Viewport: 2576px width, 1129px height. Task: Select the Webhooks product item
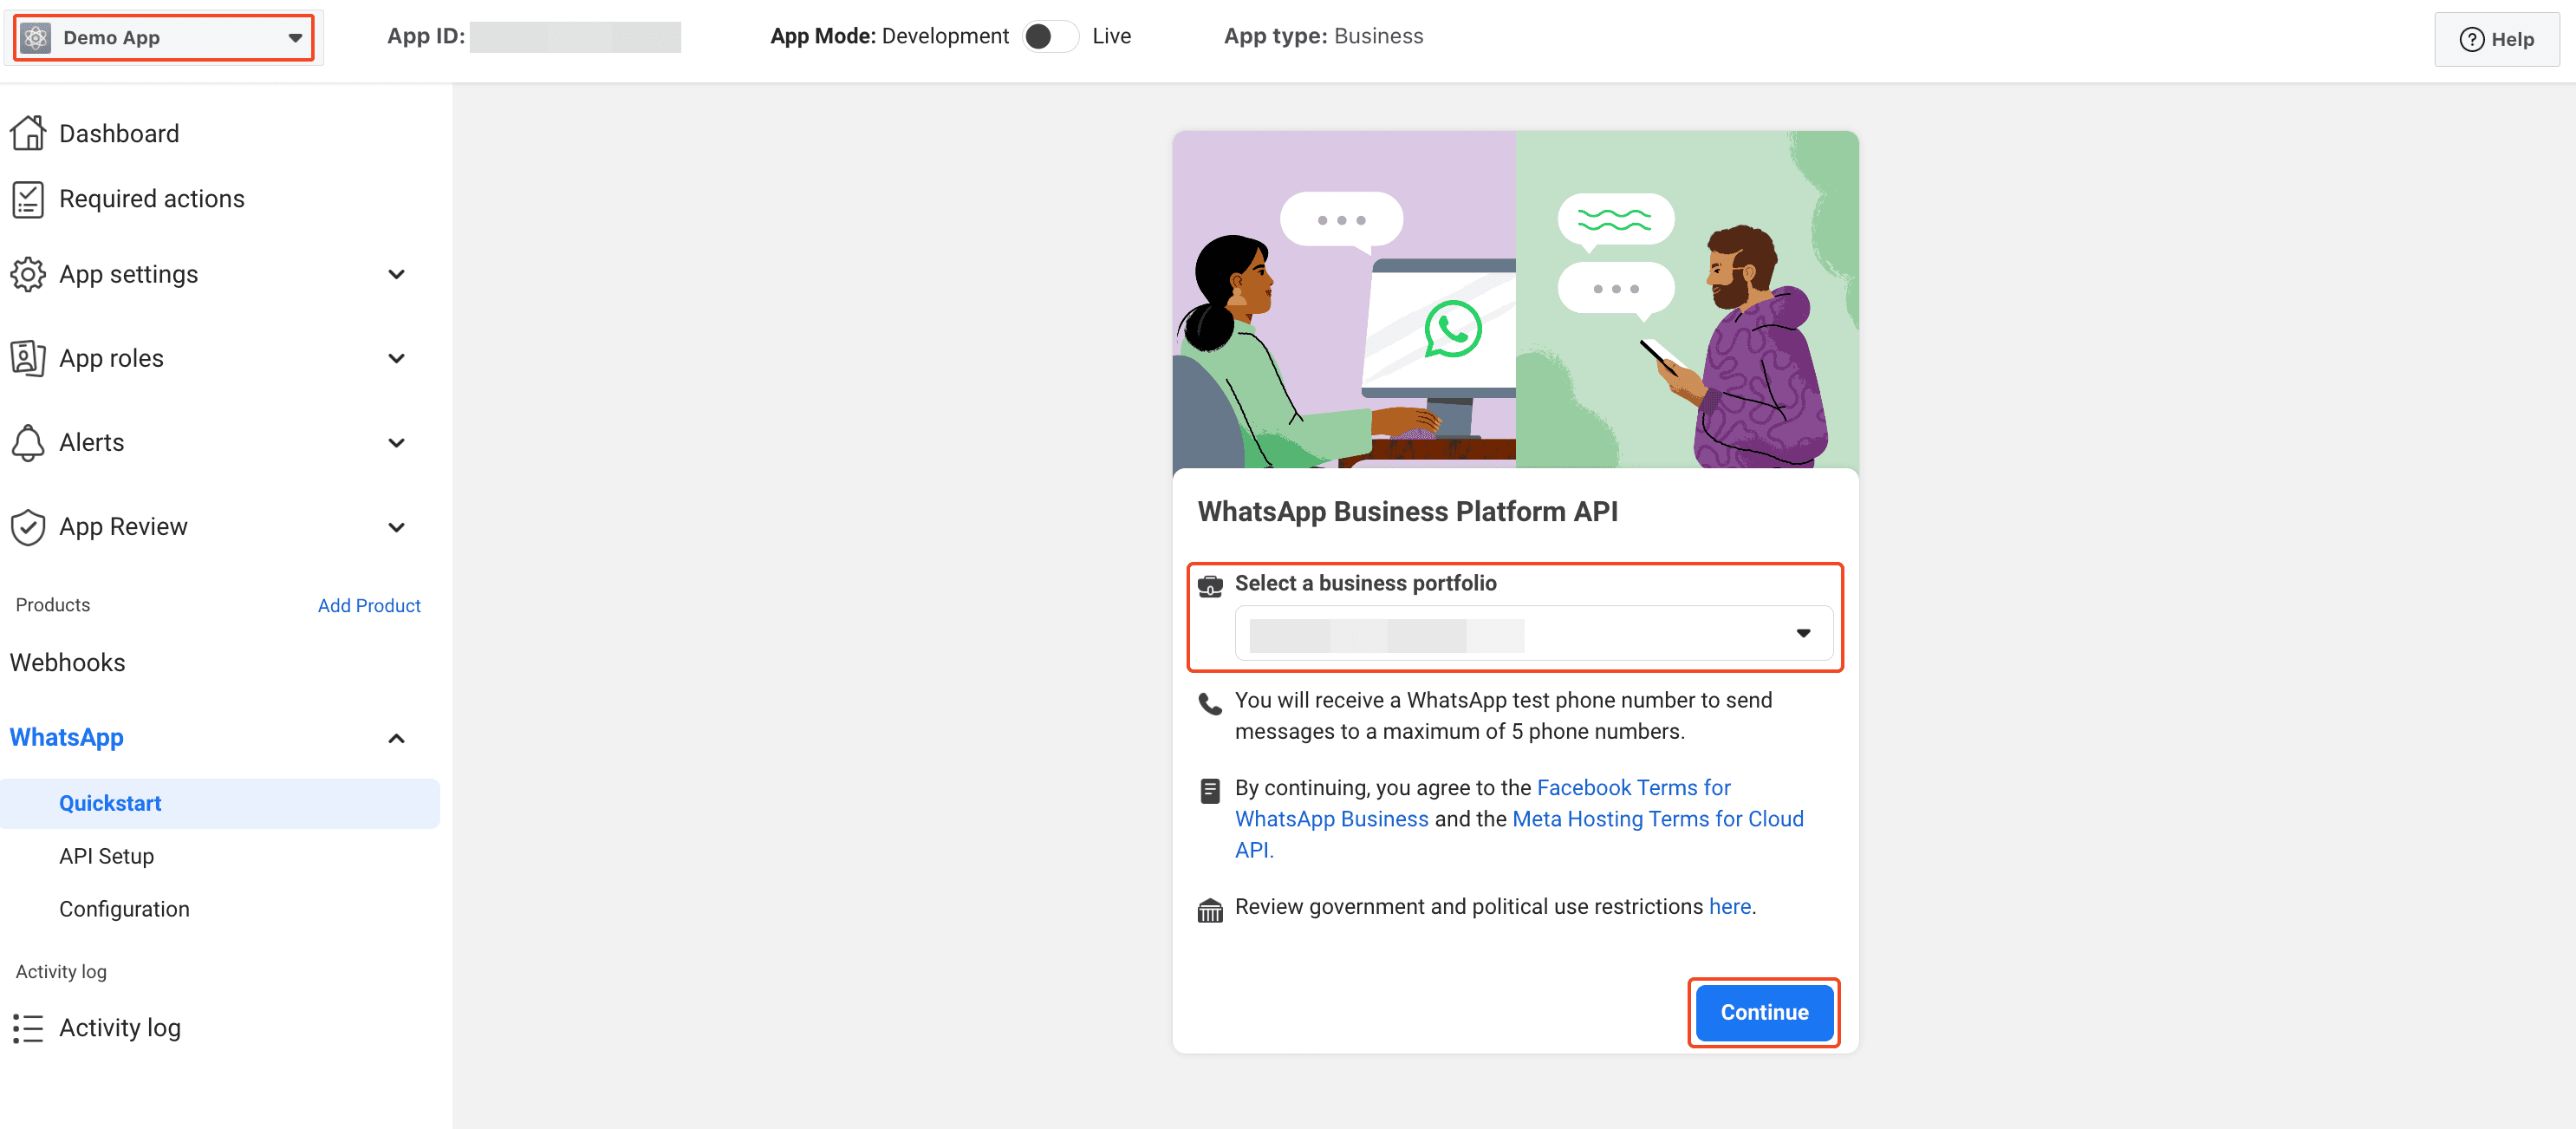click(68, 663)
